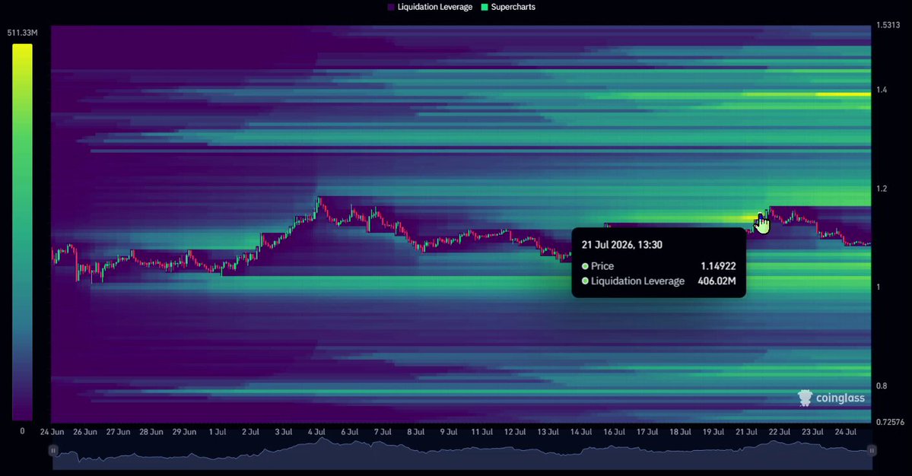Click the 27 Jun date label
Image resolution: width=912 pixels, height=476 pixels.
click(118, 432)
